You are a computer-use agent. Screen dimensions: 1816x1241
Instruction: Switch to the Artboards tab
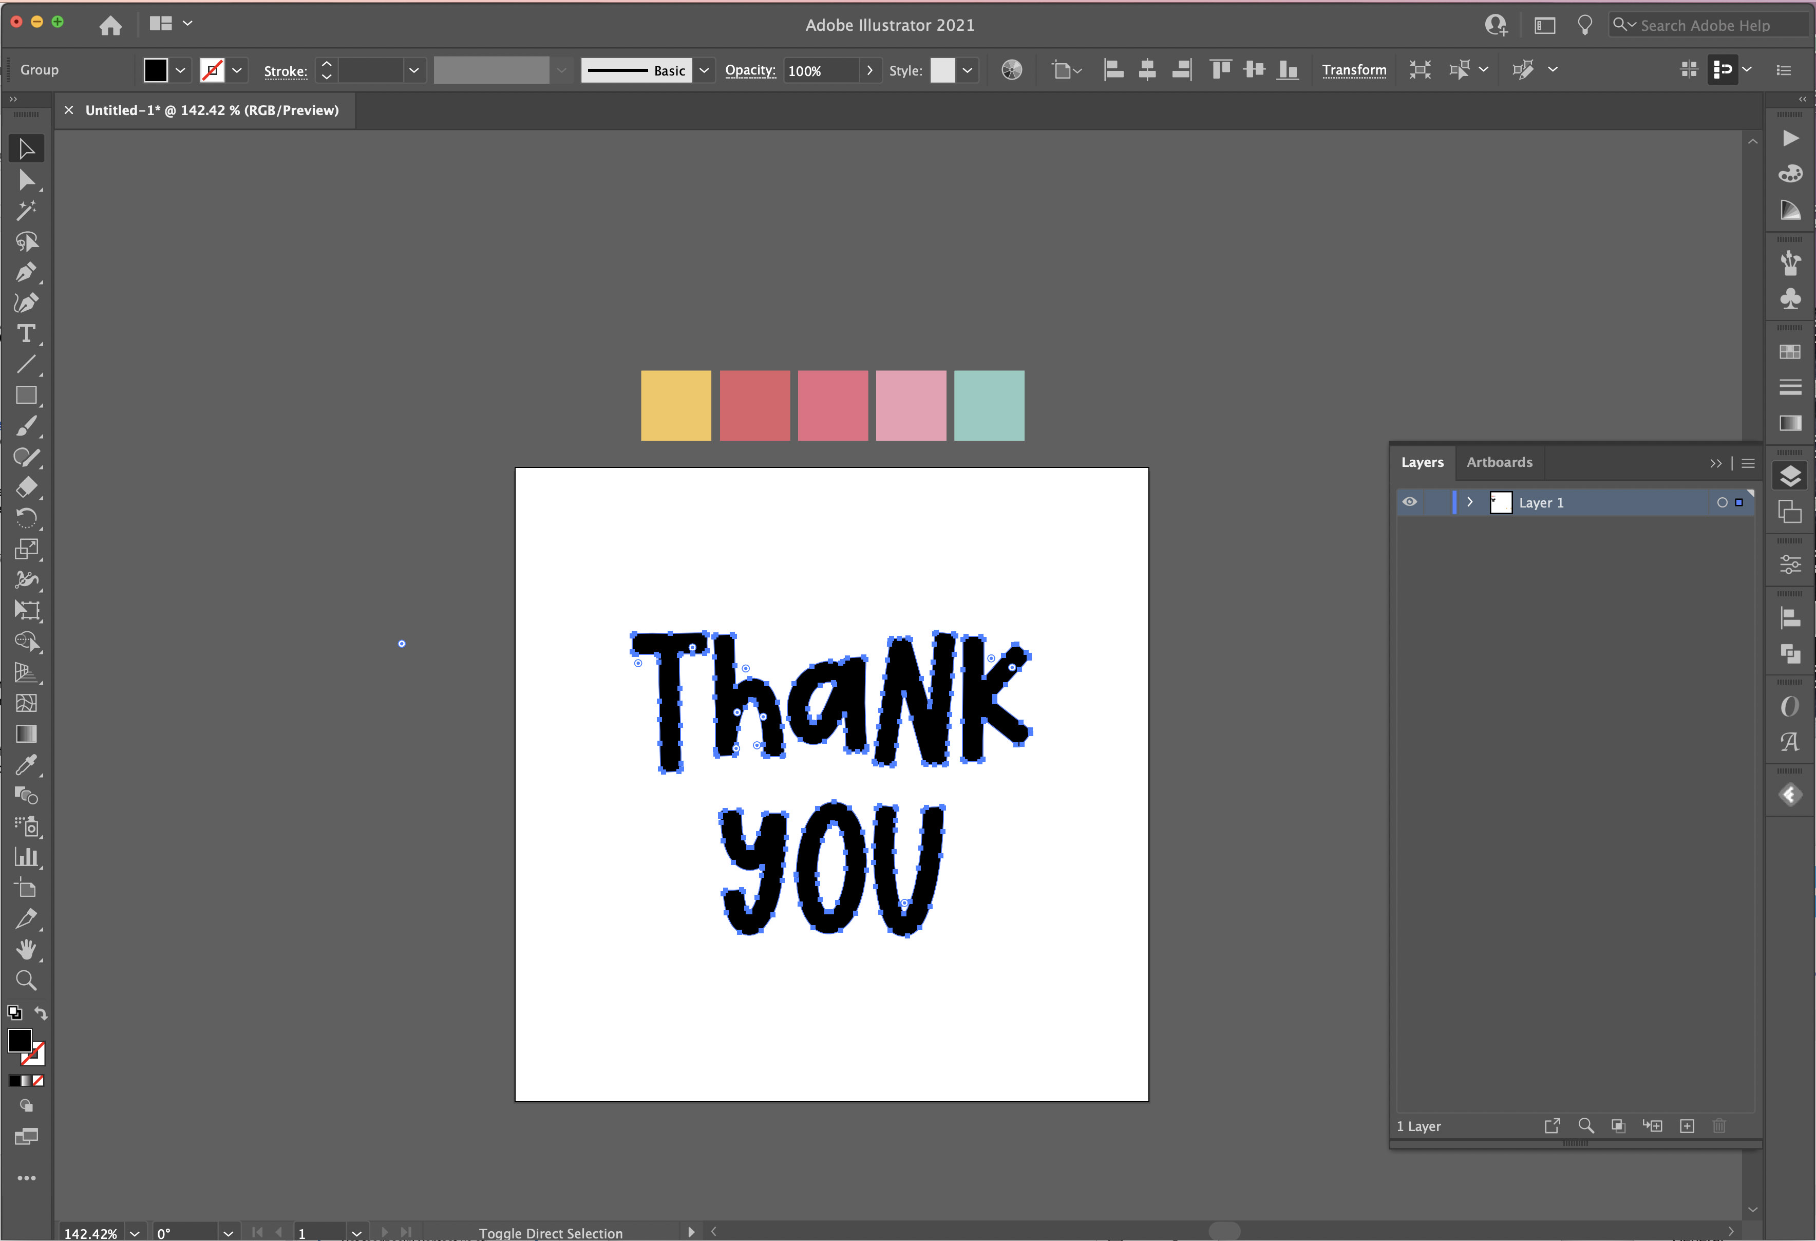(x=1500, y=462)
